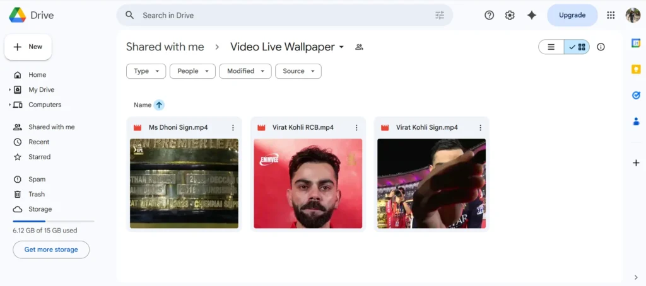Open the Virat Kohli Sign.mp4 thumbnail
The height and width of the screenshot is (286, 646).
coord(432,183)
